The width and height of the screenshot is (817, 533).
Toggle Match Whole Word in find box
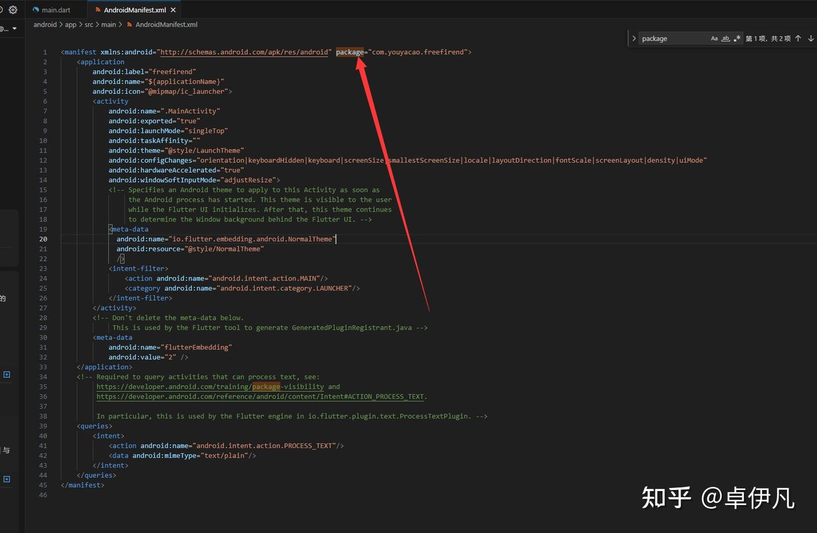click(x=726, y=39)
